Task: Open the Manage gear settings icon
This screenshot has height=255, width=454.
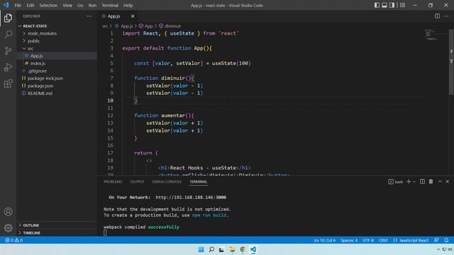Action: pos(8,228)
